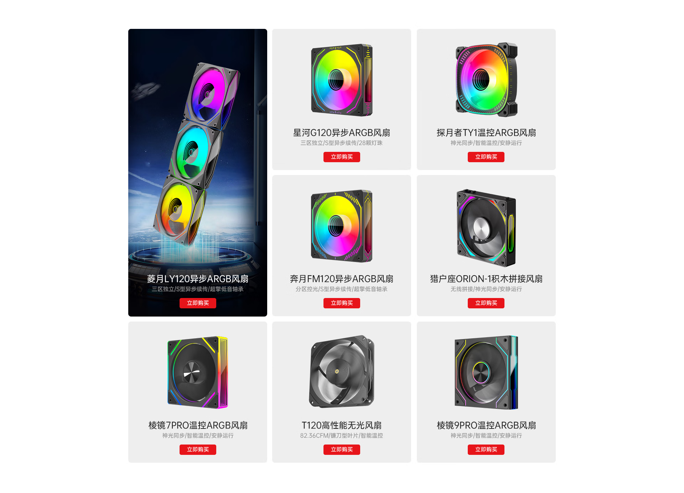Select the 棱镜7PRO fan product image
Viewport: 684px width, 493px height.
pyautogui.click(x=198, y=372)
